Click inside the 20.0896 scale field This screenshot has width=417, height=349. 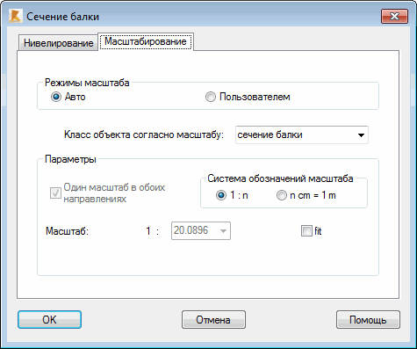[194, 230]
